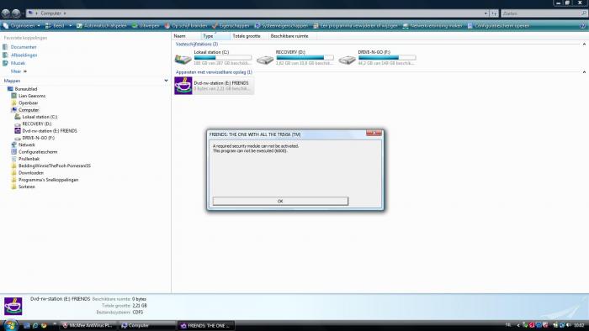Select the DRIVE-N-GO (F:) drive icon
589x331 pixels.
click(x=347, y=60)
